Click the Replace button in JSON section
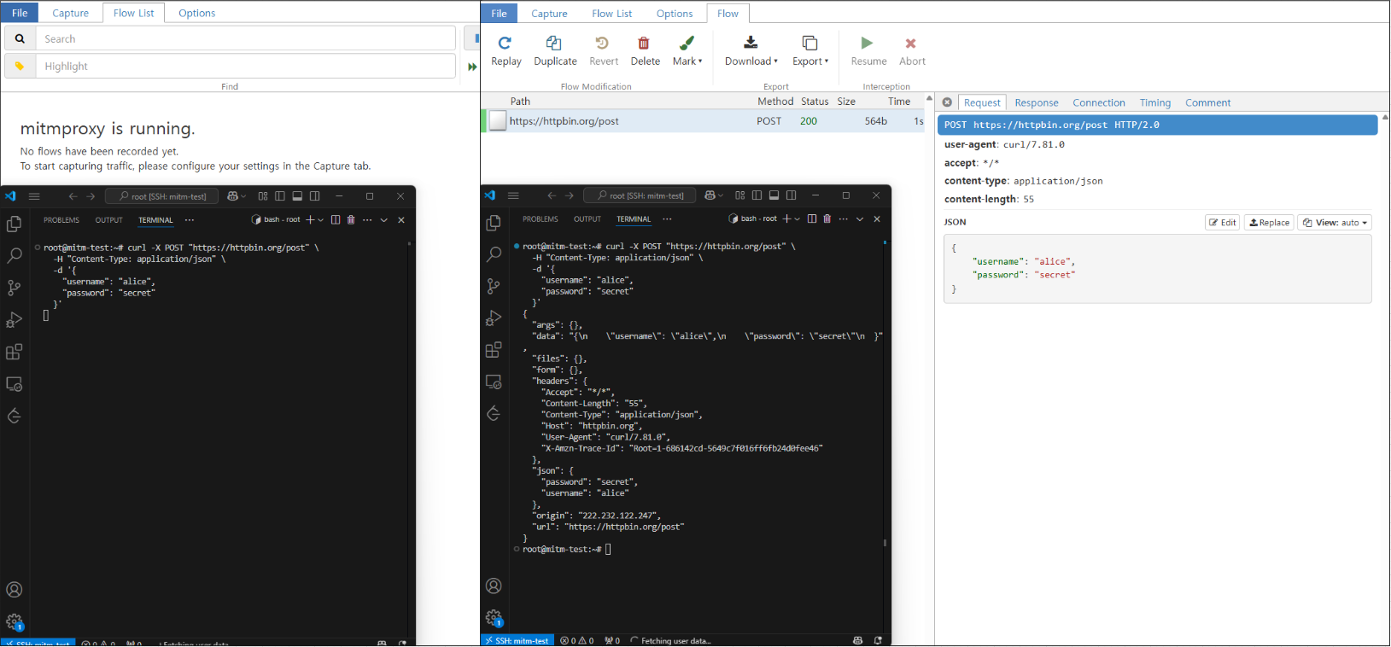 tap(1269, 223)
